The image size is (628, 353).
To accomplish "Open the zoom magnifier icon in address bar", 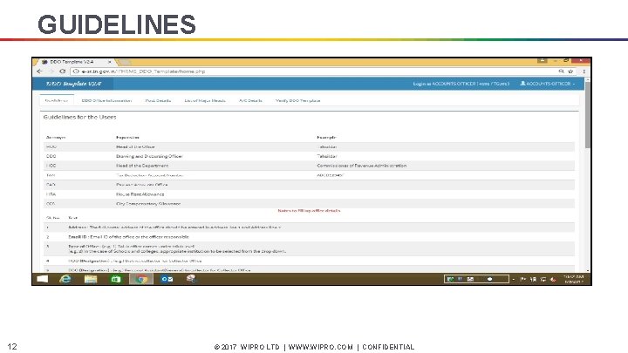I will tap(561, 71).
